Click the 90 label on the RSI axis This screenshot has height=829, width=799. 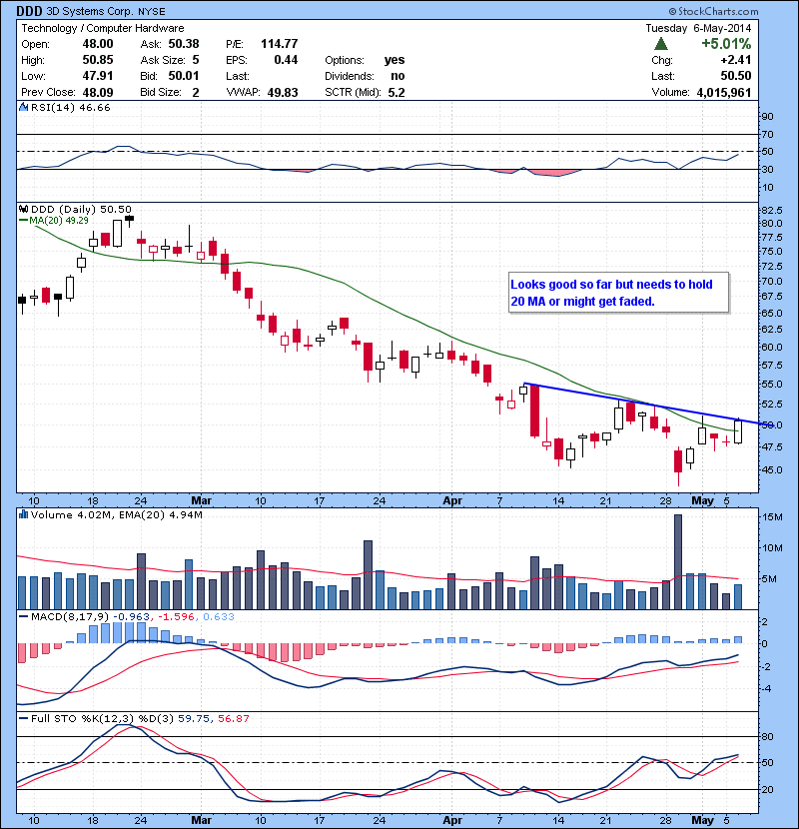click(x=767, y=116)
